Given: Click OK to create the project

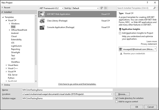Looking at the screenshot, I should click(x=137, y=107).
